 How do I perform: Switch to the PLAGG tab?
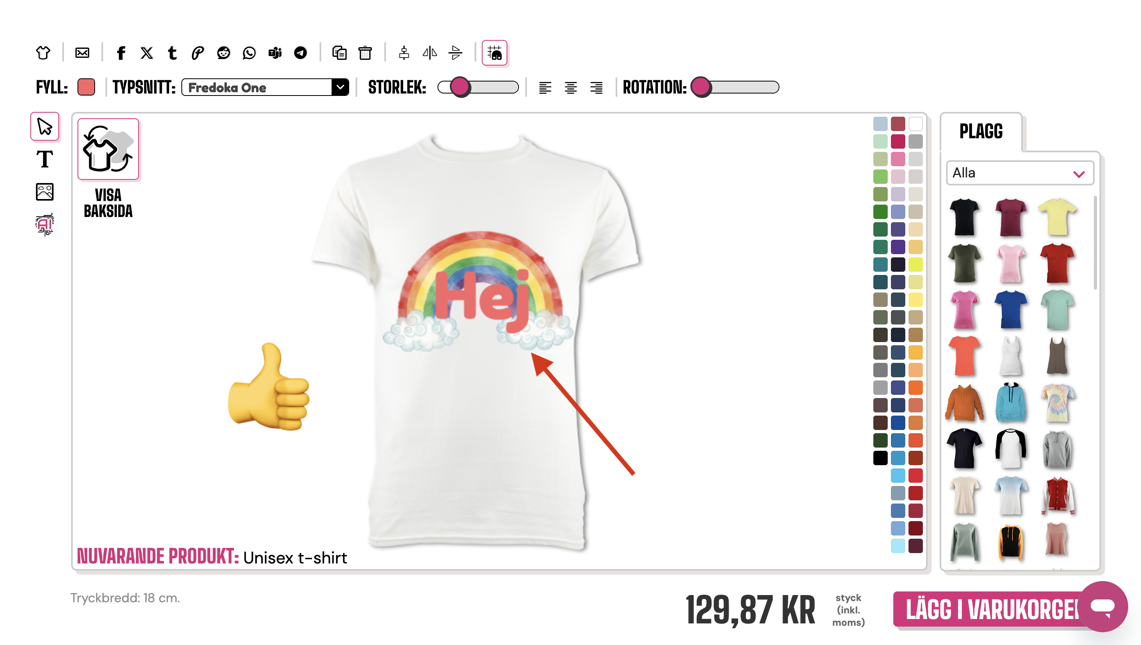981,131
